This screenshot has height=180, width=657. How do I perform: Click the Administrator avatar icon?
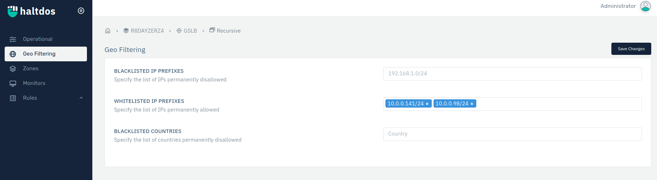(x=646, y=6)
